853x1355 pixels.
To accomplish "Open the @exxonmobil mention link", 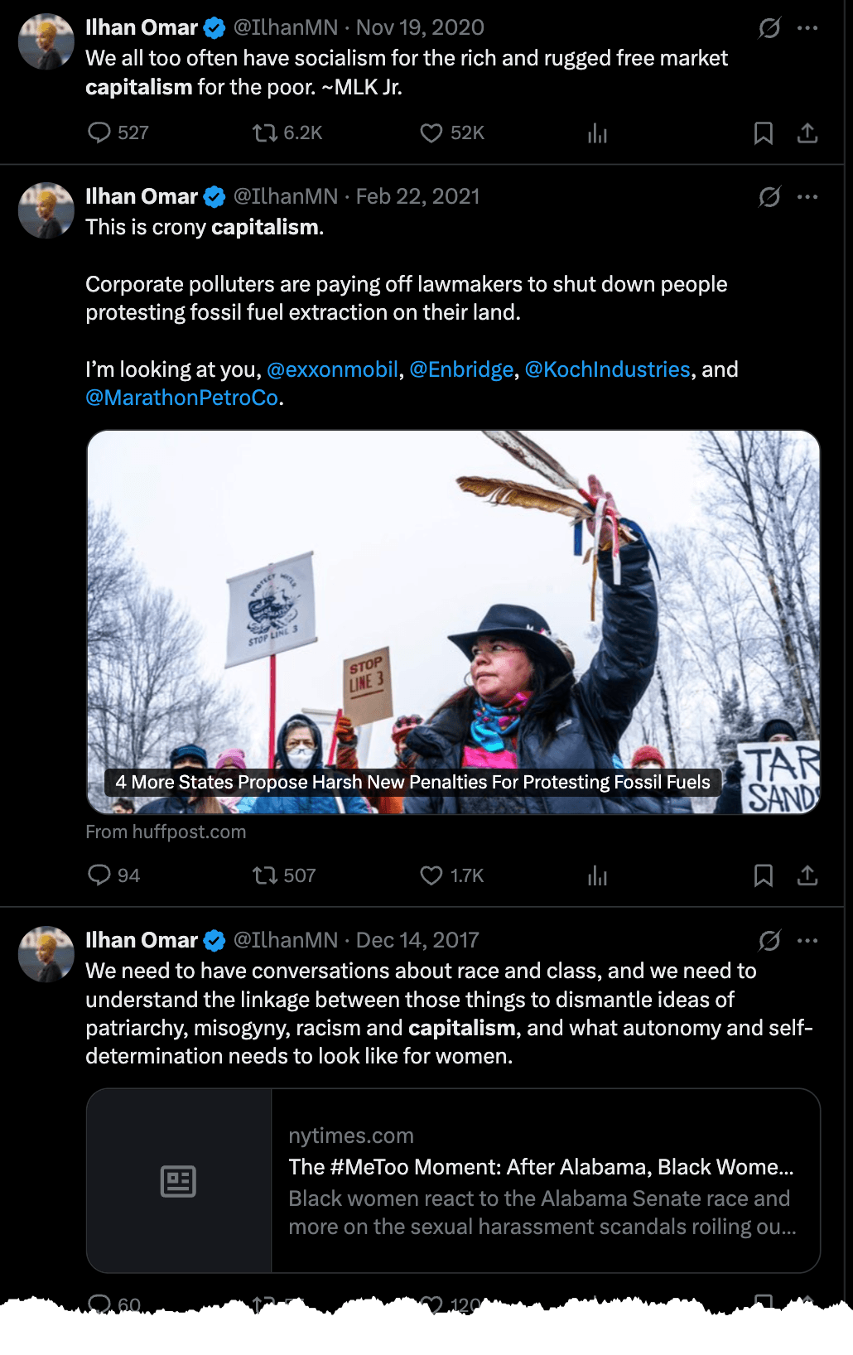I will coord(332,369).
